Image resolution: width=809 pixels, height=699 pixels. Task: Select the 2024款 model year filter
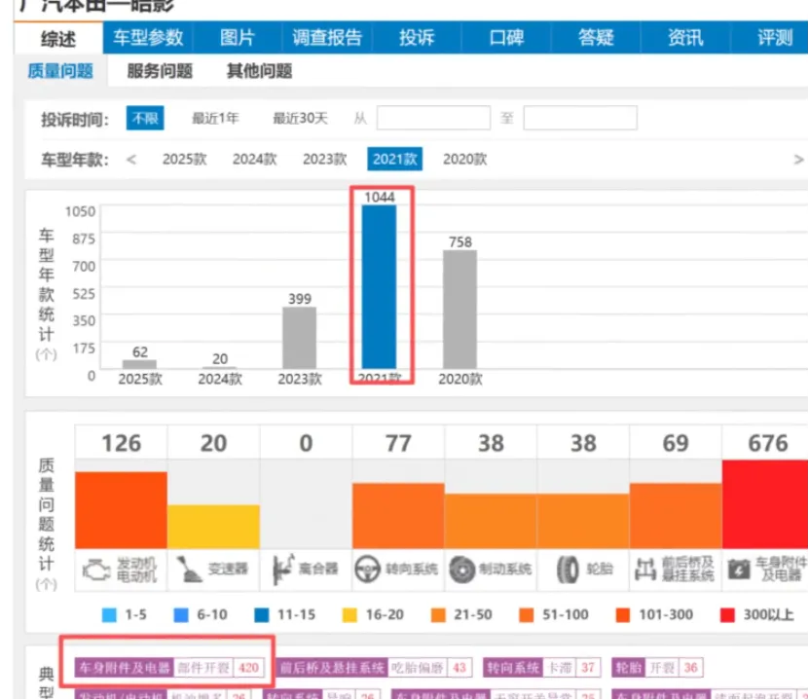tap(255, 159)
